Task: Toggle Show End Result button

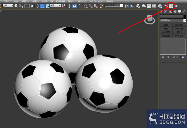Action: [168, 57]
